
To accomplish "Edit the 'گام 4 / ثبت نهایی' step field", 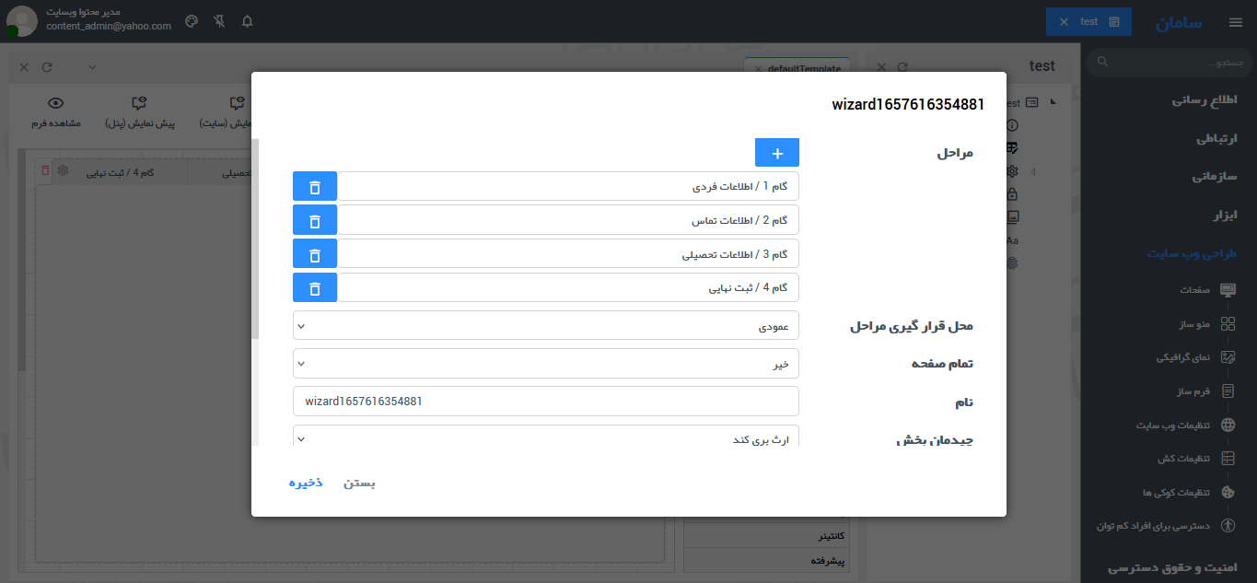I will coord(568,288).
